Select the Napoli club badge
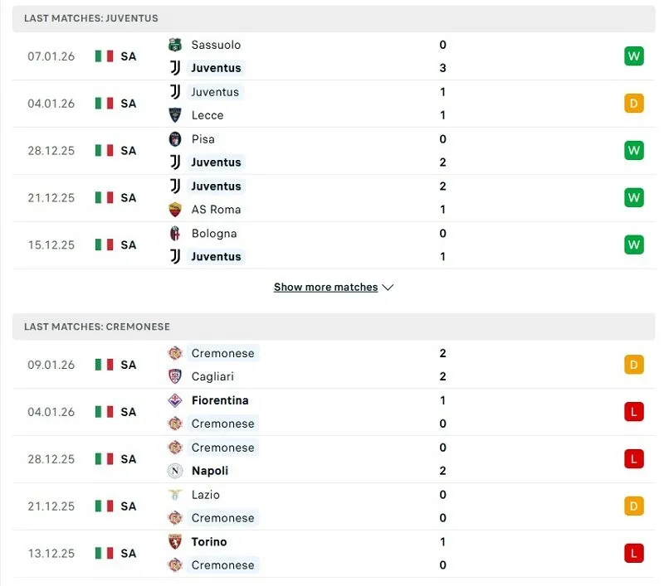Screen dimensions: 664x586 click(174, 471)
